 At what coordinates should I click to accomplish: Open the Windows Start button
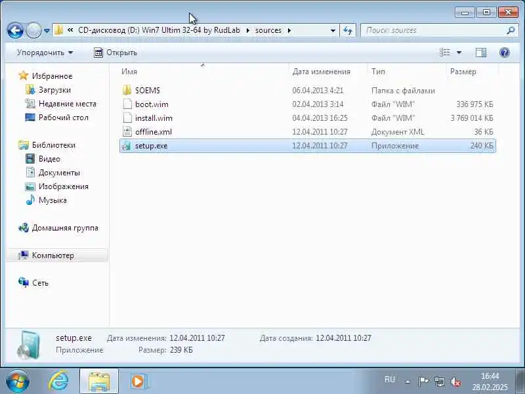tap(18, 382)
